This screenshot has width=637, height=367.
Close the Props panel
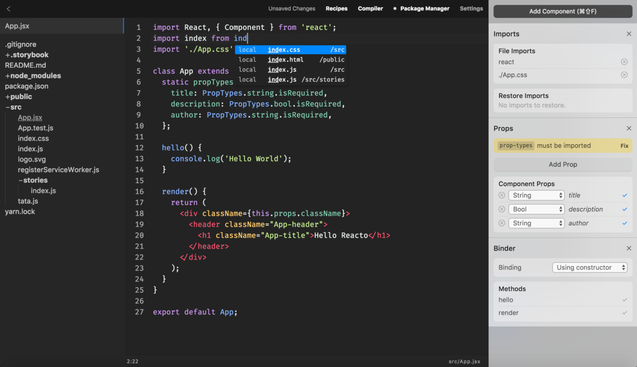pyautogui.click(x=629, y=128)
